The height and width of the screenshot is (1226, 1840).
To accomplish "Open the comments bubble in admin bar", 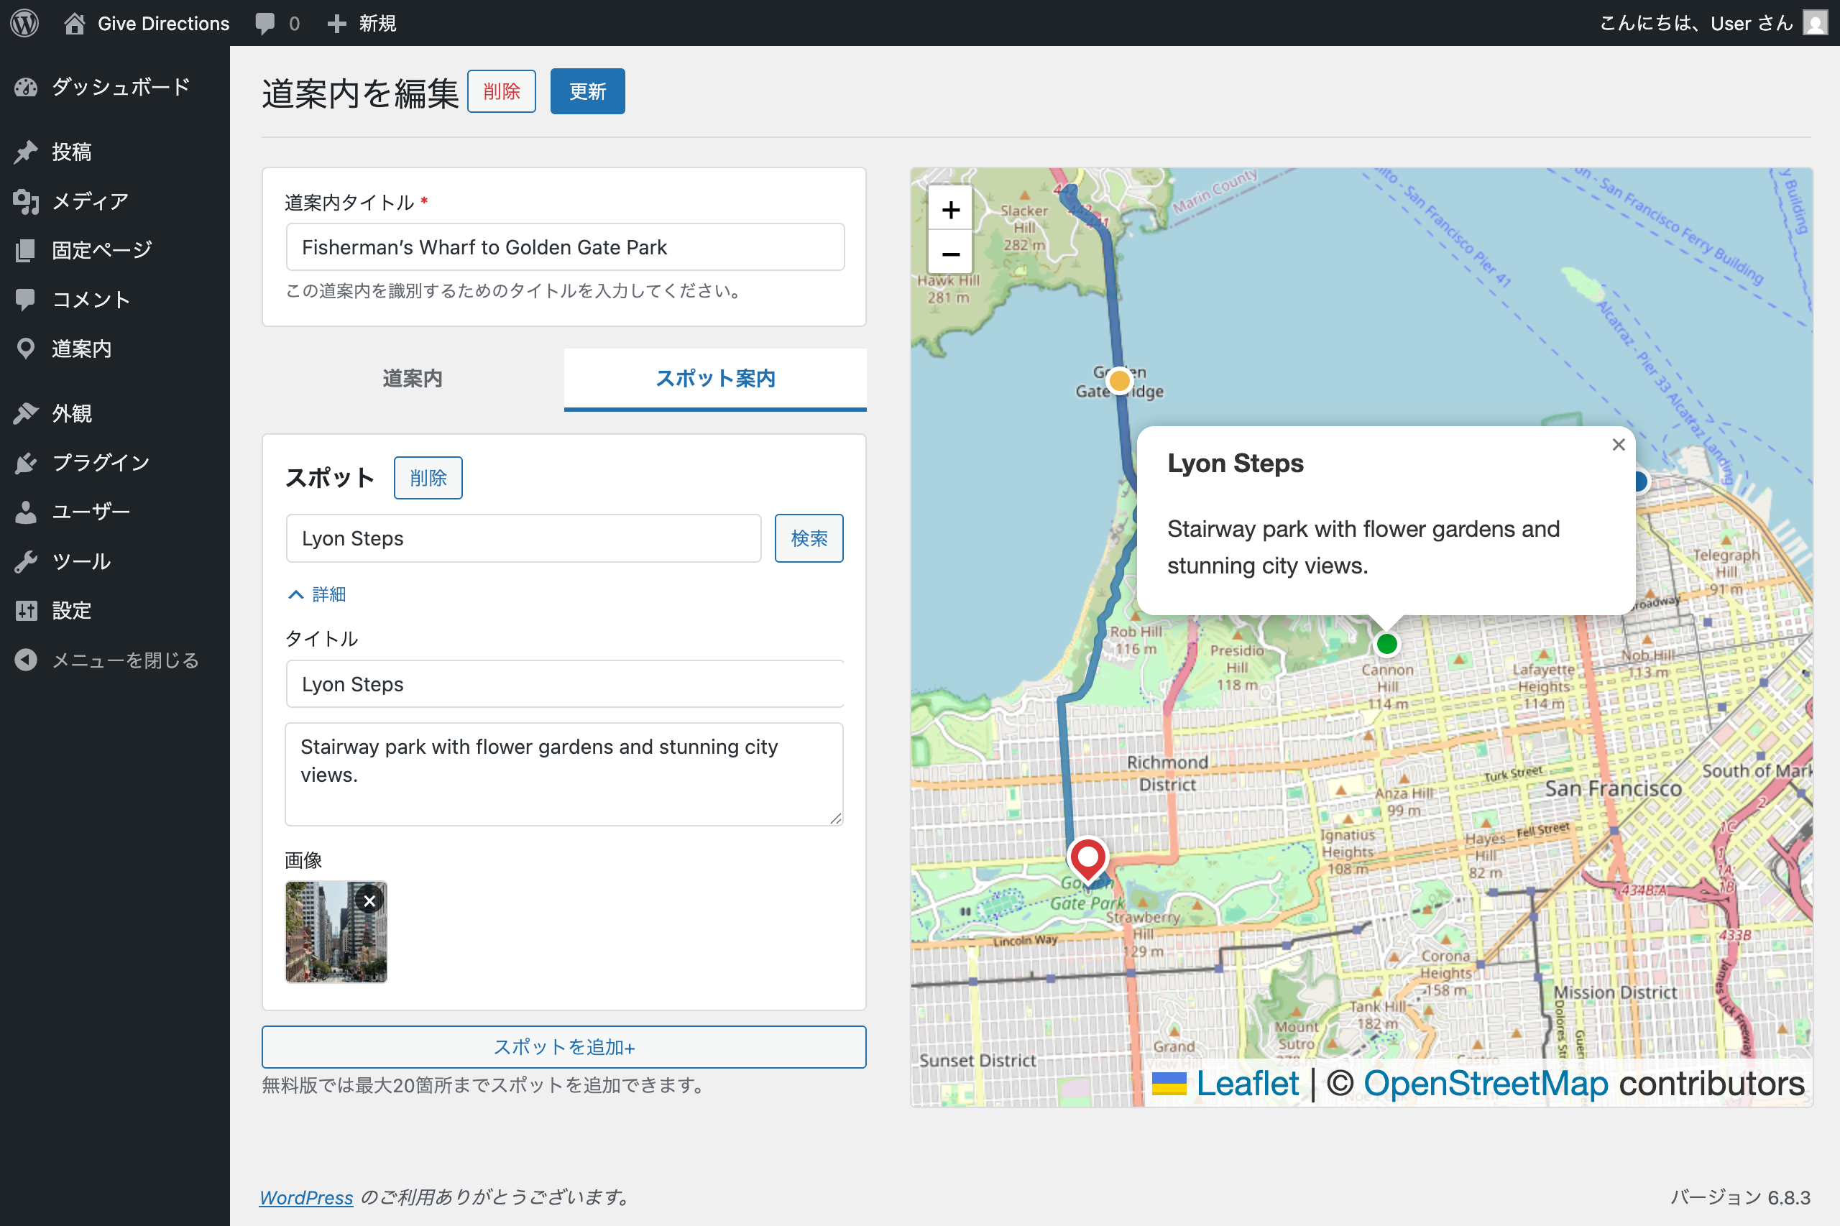I will click(x=265, y=23).
